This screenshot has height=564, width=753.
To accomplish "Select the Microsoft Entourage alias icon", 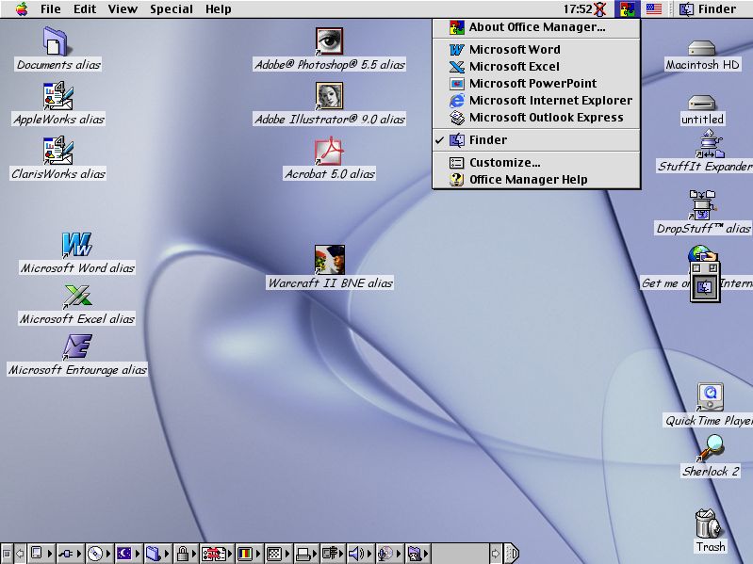I will (77, 346).
